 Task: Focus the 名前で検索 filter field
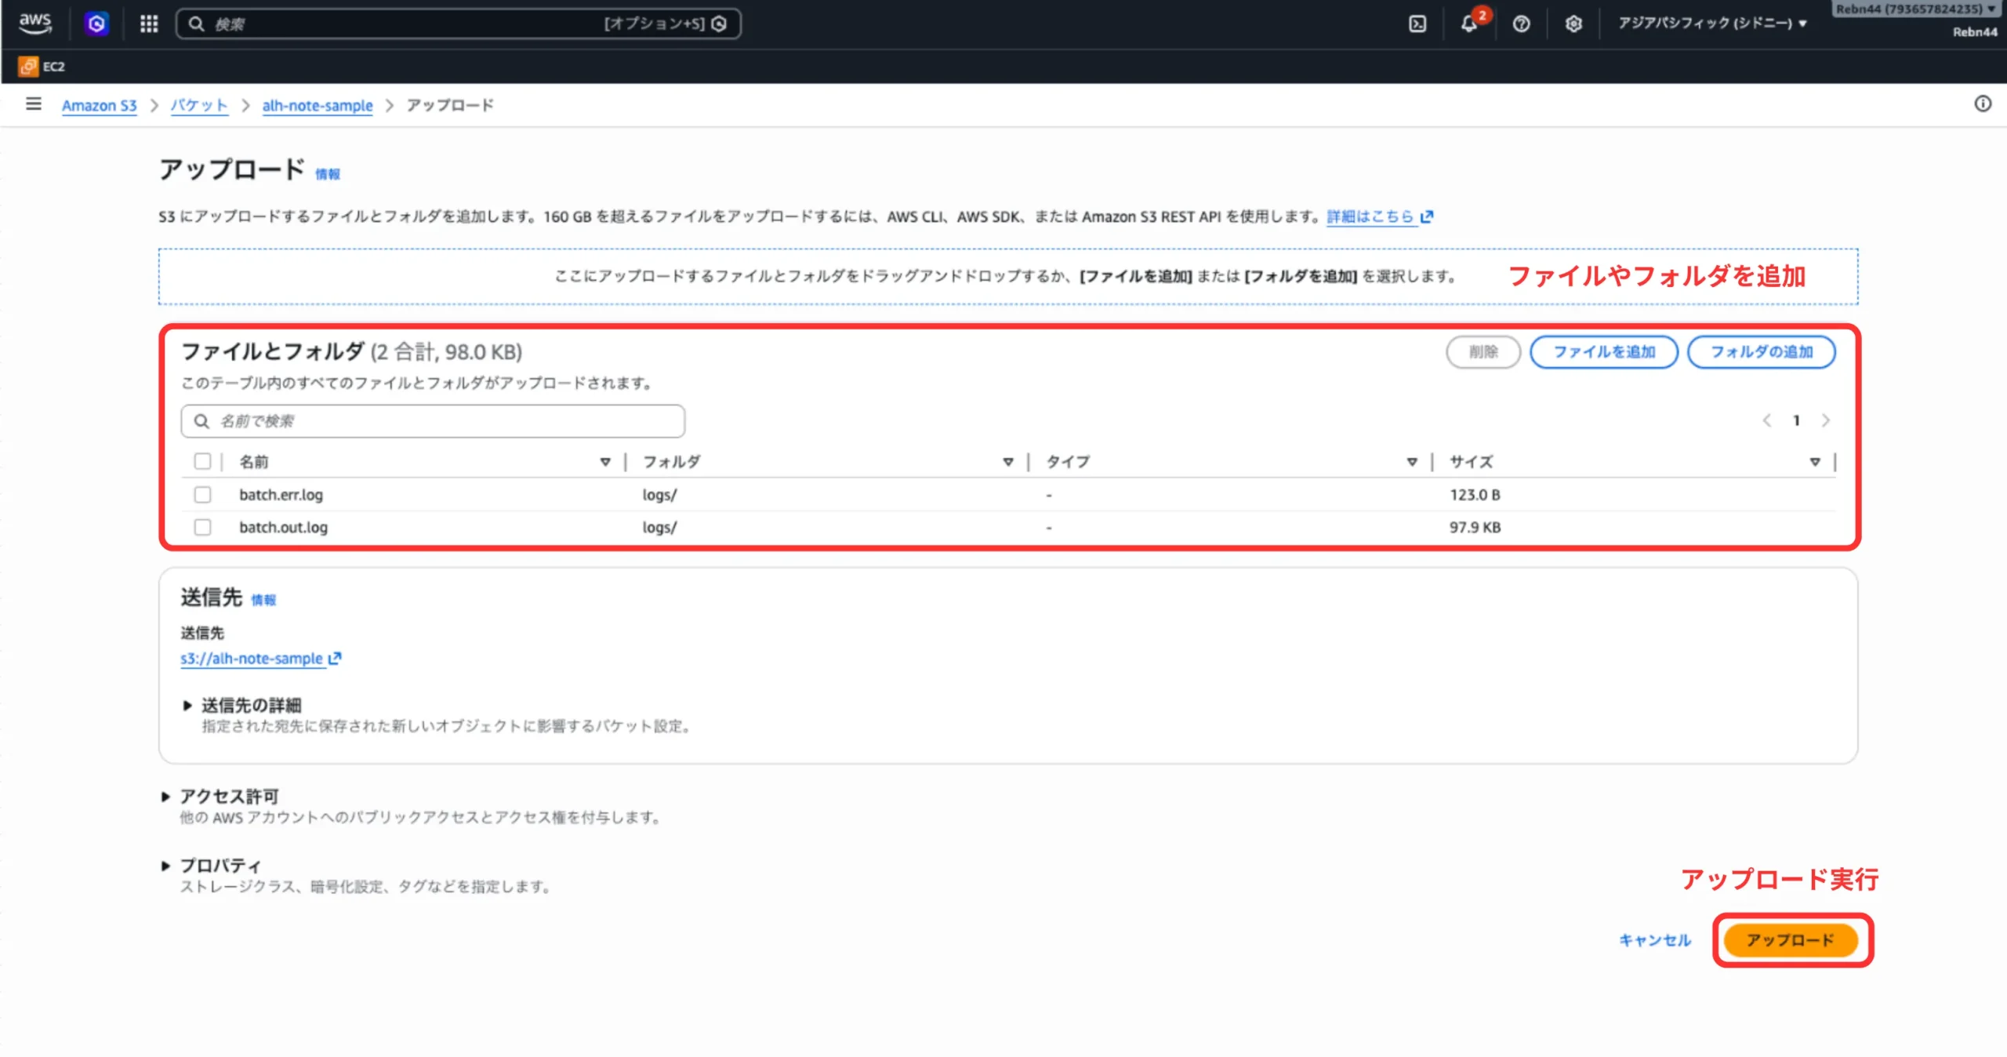[x=433, y=421]
